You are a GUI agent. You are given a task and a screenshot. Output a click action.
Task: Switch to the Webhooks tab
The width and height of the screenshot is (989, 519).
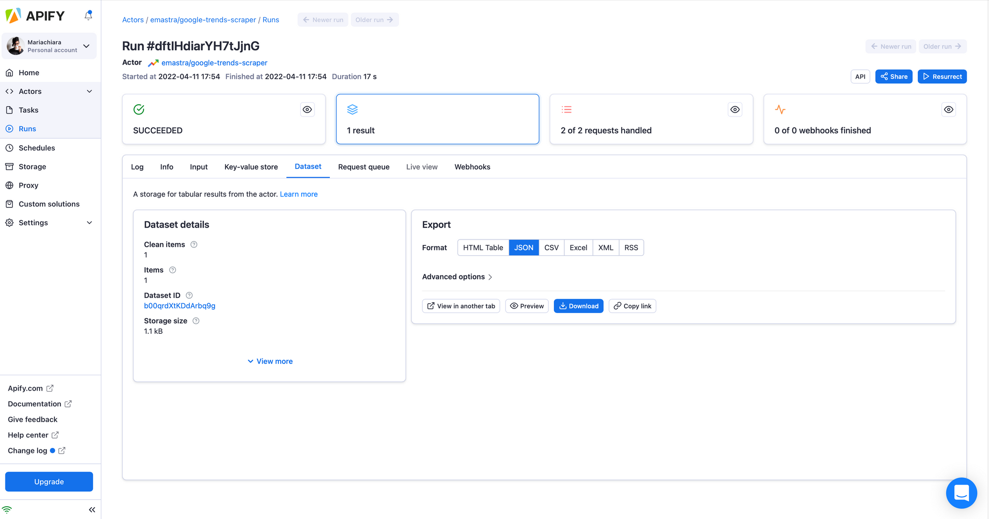click(472, 167)
